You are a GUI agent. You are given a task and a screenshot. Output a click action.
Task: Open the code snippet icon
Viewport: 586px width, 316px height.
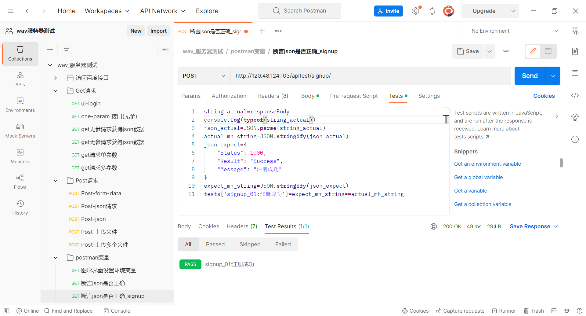pos(575,95)
